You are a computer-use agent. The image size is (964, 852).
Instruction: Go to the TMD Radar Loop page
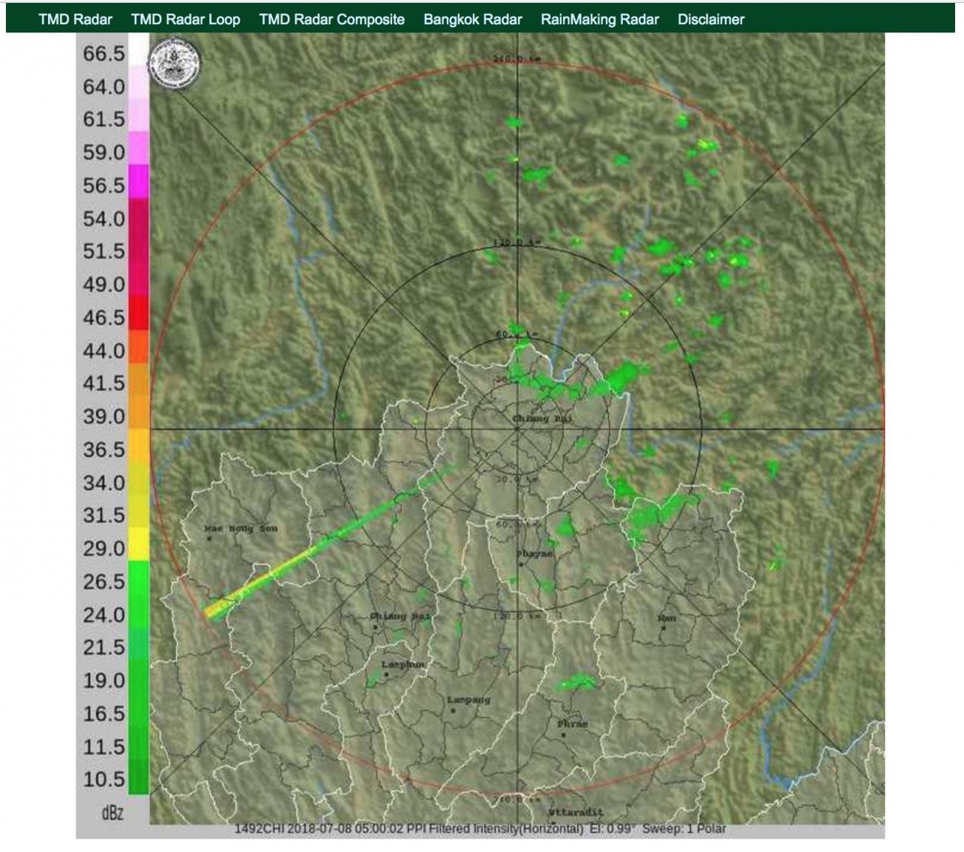click(x=185, y=19)
